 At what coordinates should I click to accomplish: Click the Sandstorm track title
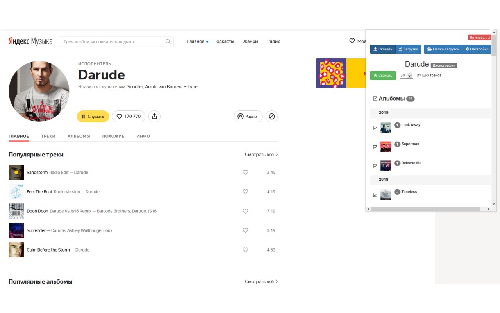37,172
